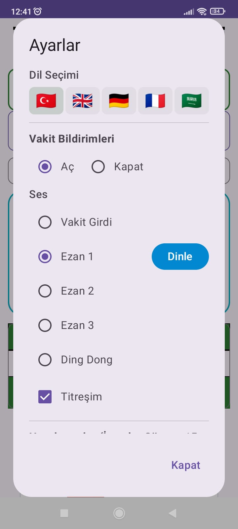Select Ezan 2 as notification sound

coord(45,291)
